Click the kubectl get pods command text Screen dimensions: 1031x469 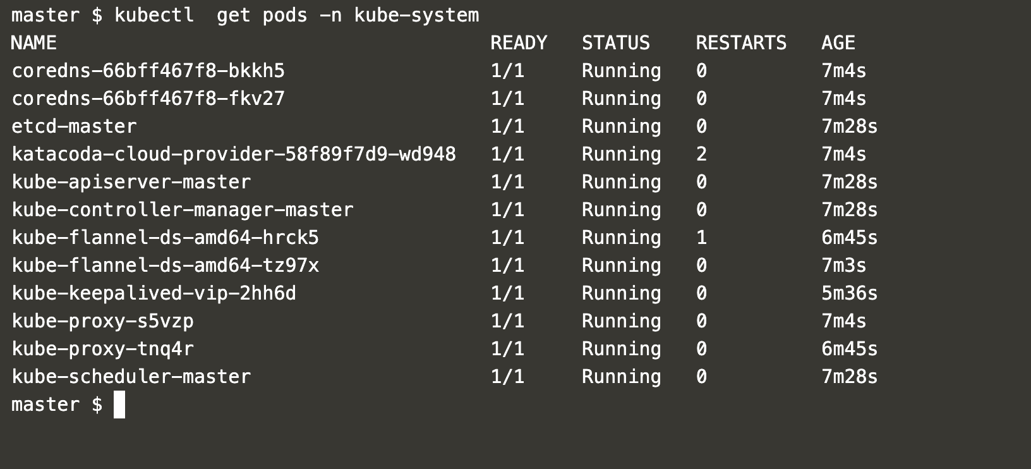297,15
